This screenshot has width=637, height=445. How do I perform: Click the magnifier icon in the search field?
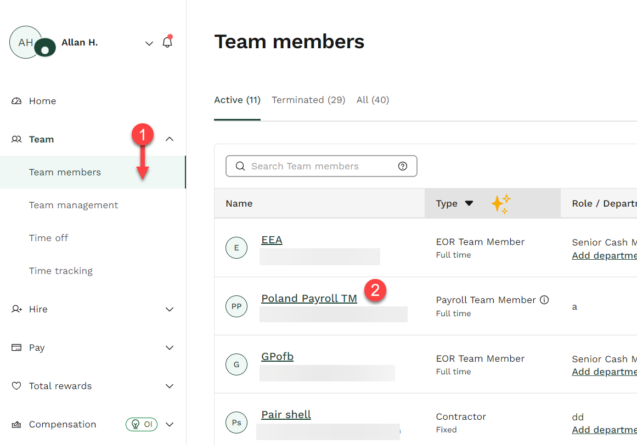240,166
